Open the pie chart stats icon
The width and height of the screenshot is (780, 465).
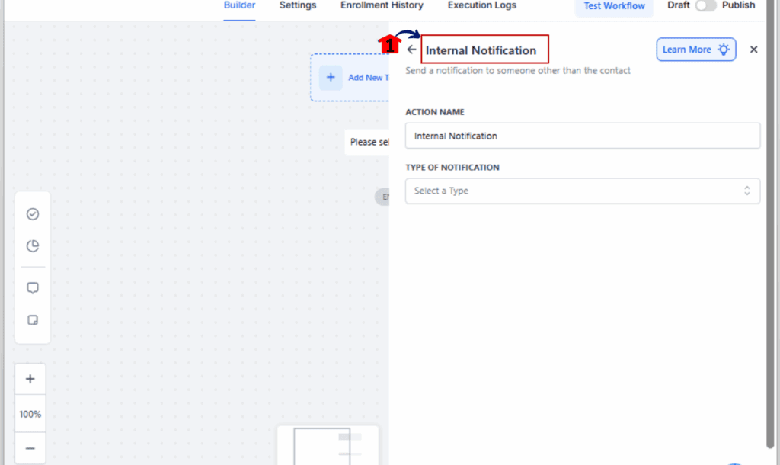click(x=33, y=246)
